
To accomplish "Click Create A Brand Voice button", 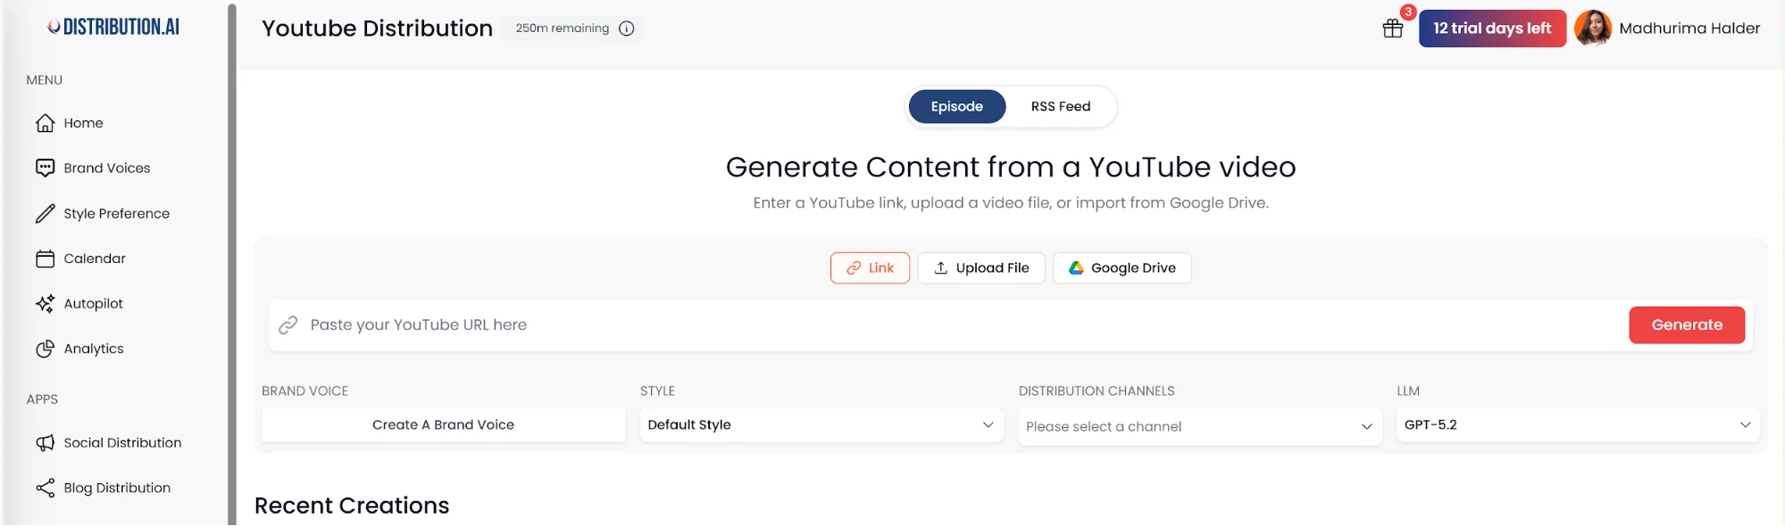I will (443, 425).
